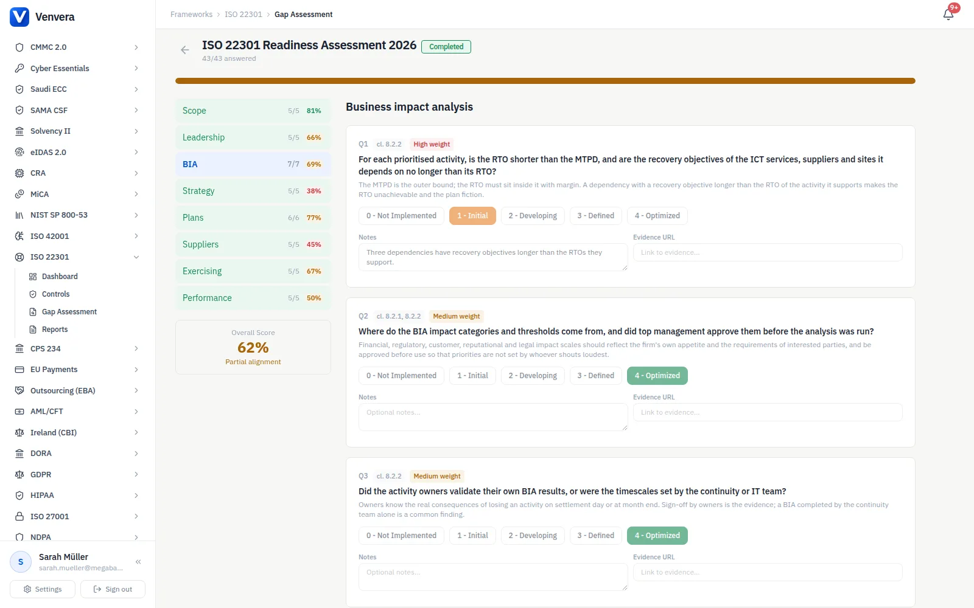Click the Settings button
Image resolution: width=974 pixels, height=608 pixels.
[x=43, y=589]
